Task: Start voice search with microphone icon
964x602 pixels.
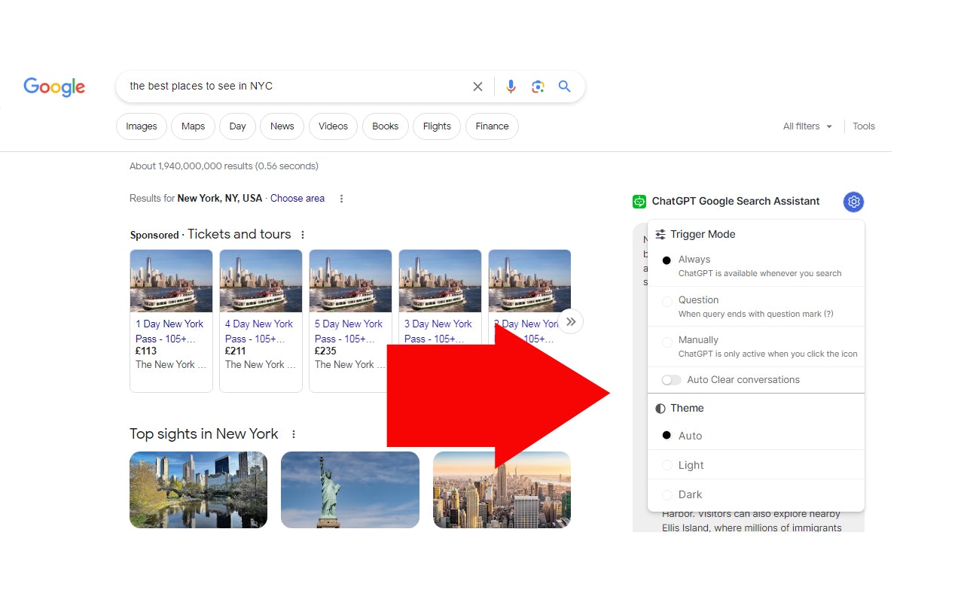Action: (x=511, y=87)
